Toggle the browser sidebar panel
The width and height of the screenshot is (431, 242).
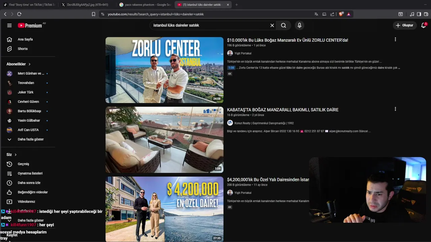click(x=419, y=14)
